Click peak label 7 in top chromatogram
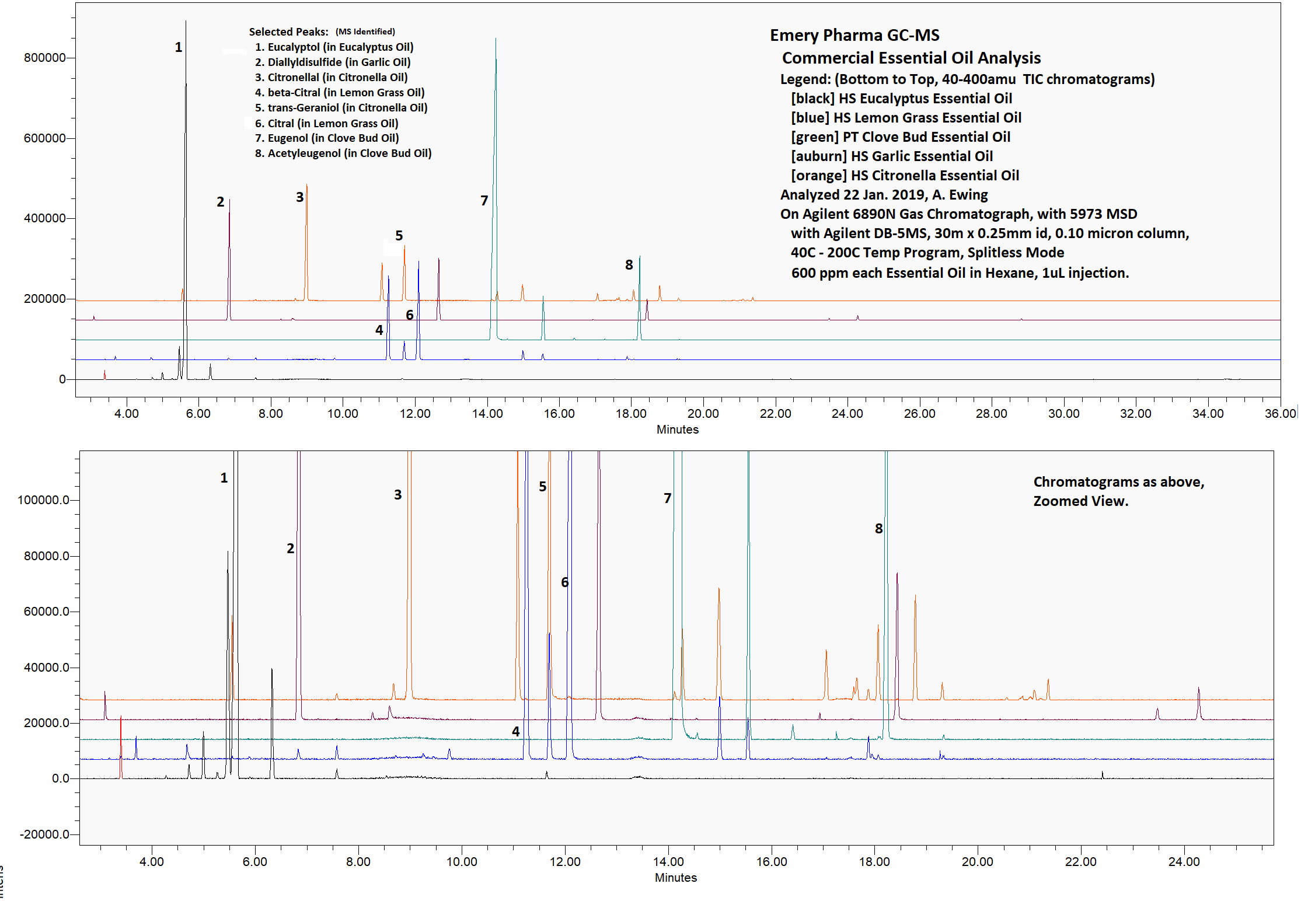1301x901 pixels. click(484, 201)
